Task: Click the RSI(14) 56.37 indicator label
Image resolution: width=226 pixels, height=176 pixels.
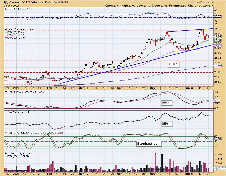Action: tap(18, 9)
